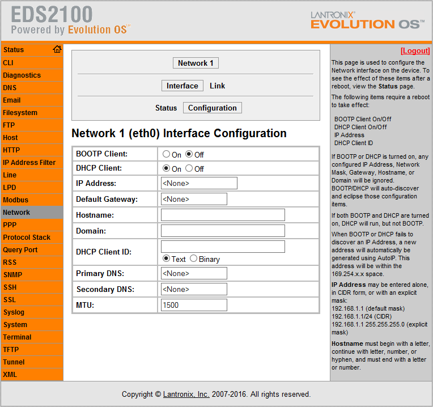Click the Secondary DNS field
This screenshot has width=433, height=407.
coord(194,289)
